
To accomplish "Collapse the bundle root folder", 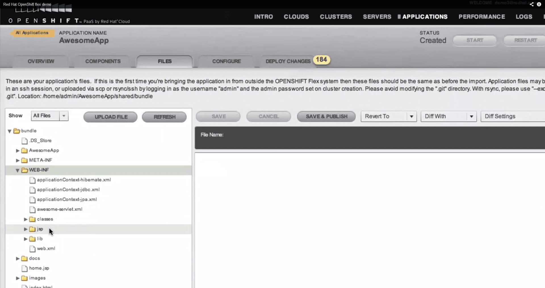I will click(10, 131).
